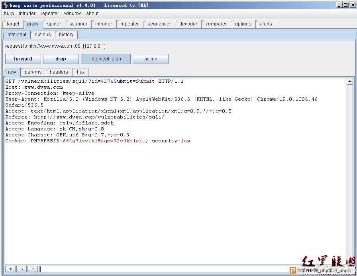Click the Burp Suite title bar icon

[6, 5]
